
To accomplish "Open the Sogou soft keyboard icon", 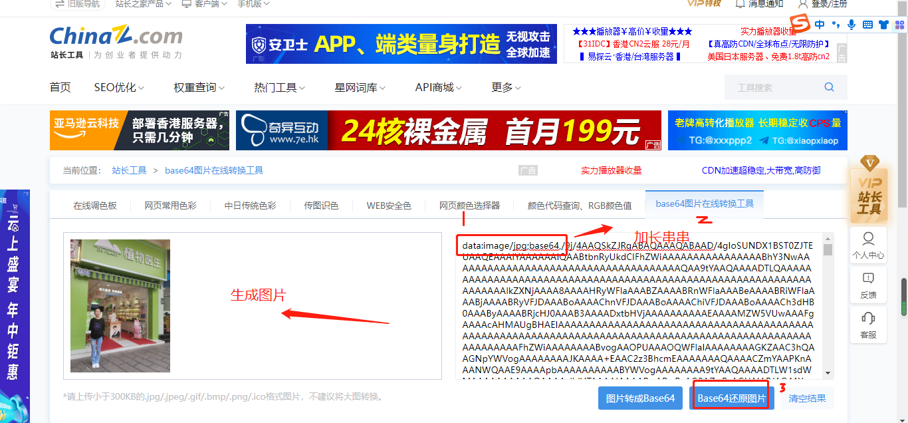I will (867, 25).
